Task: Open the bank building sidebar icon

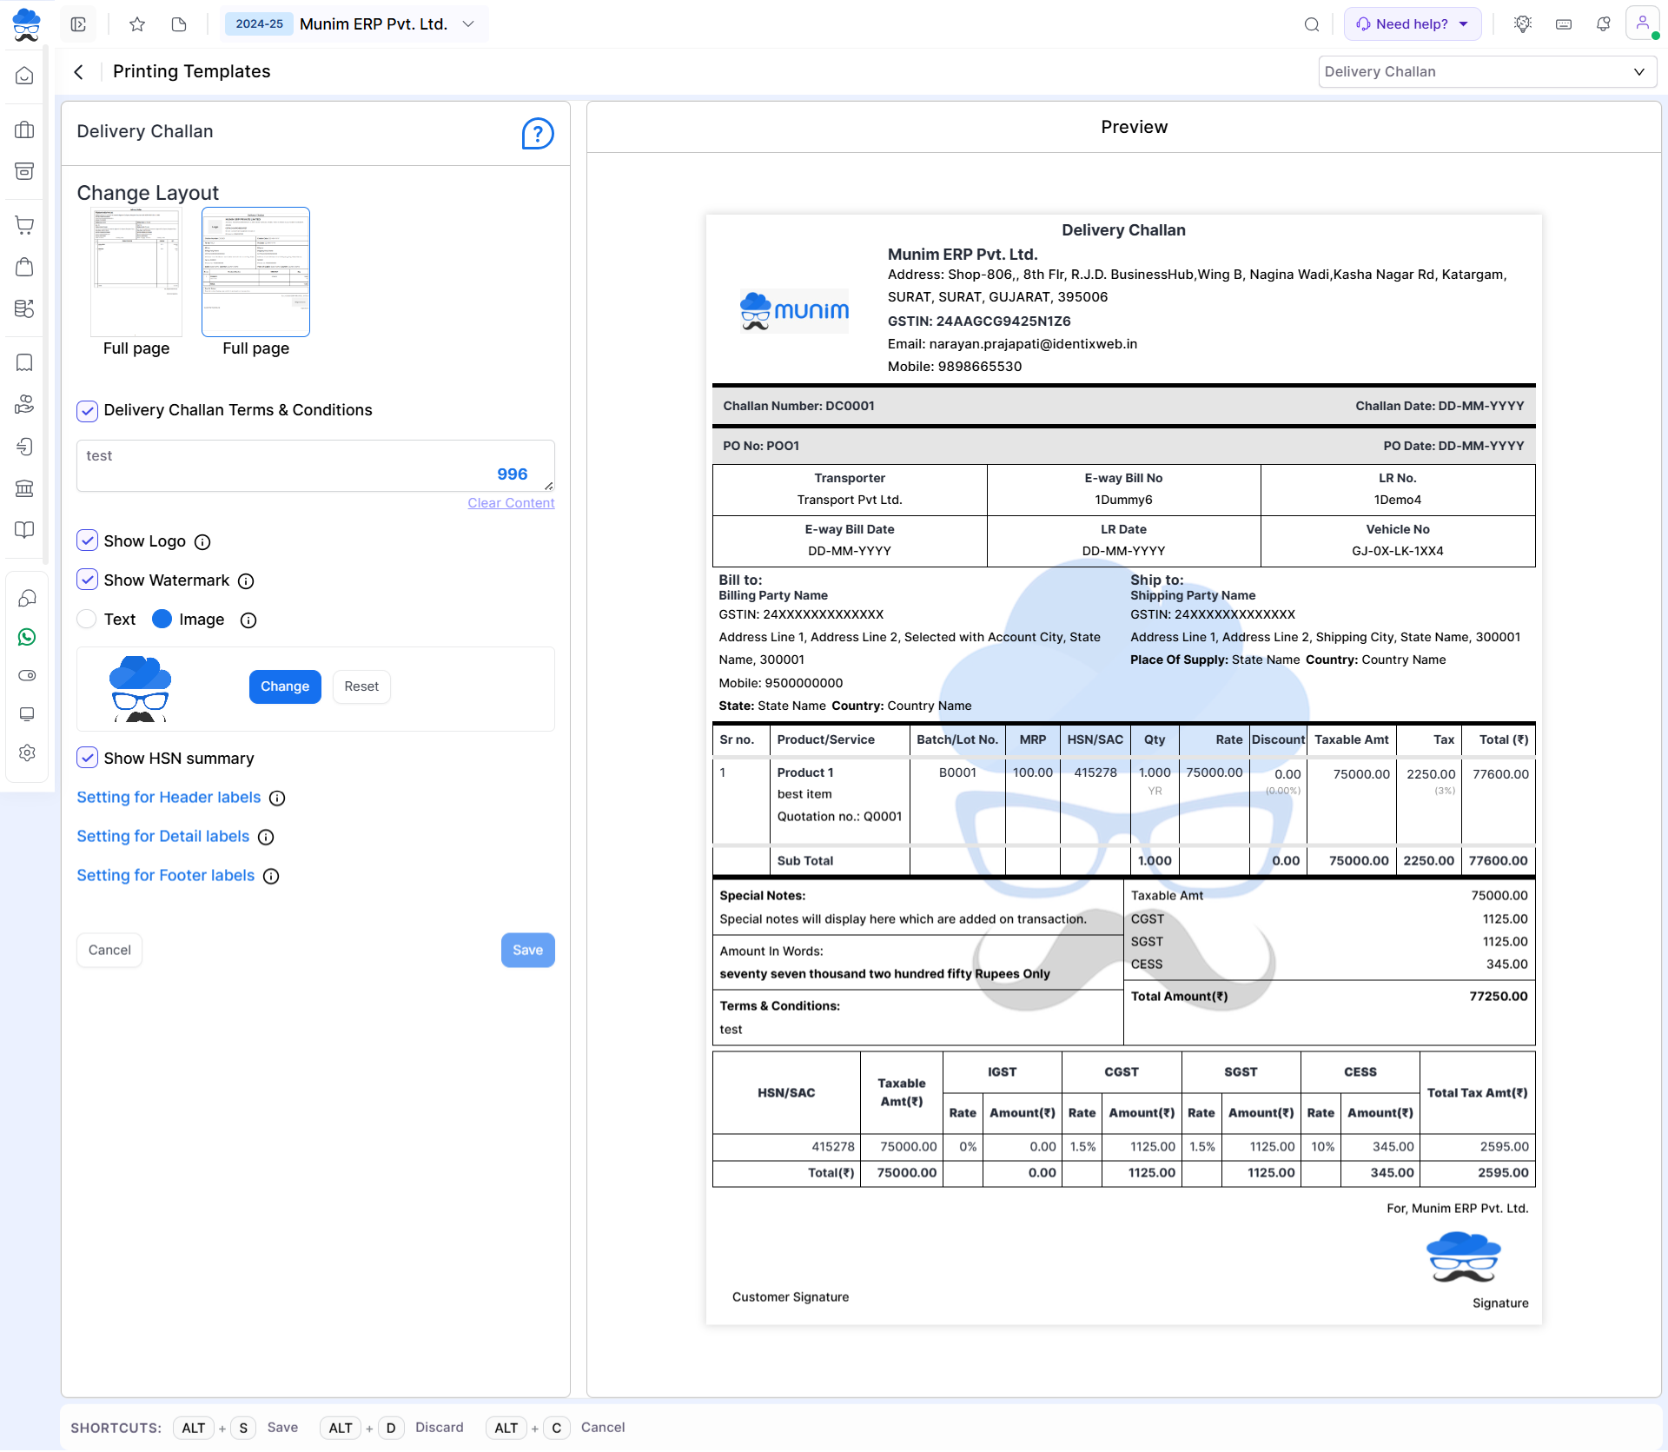Action: 24,488
